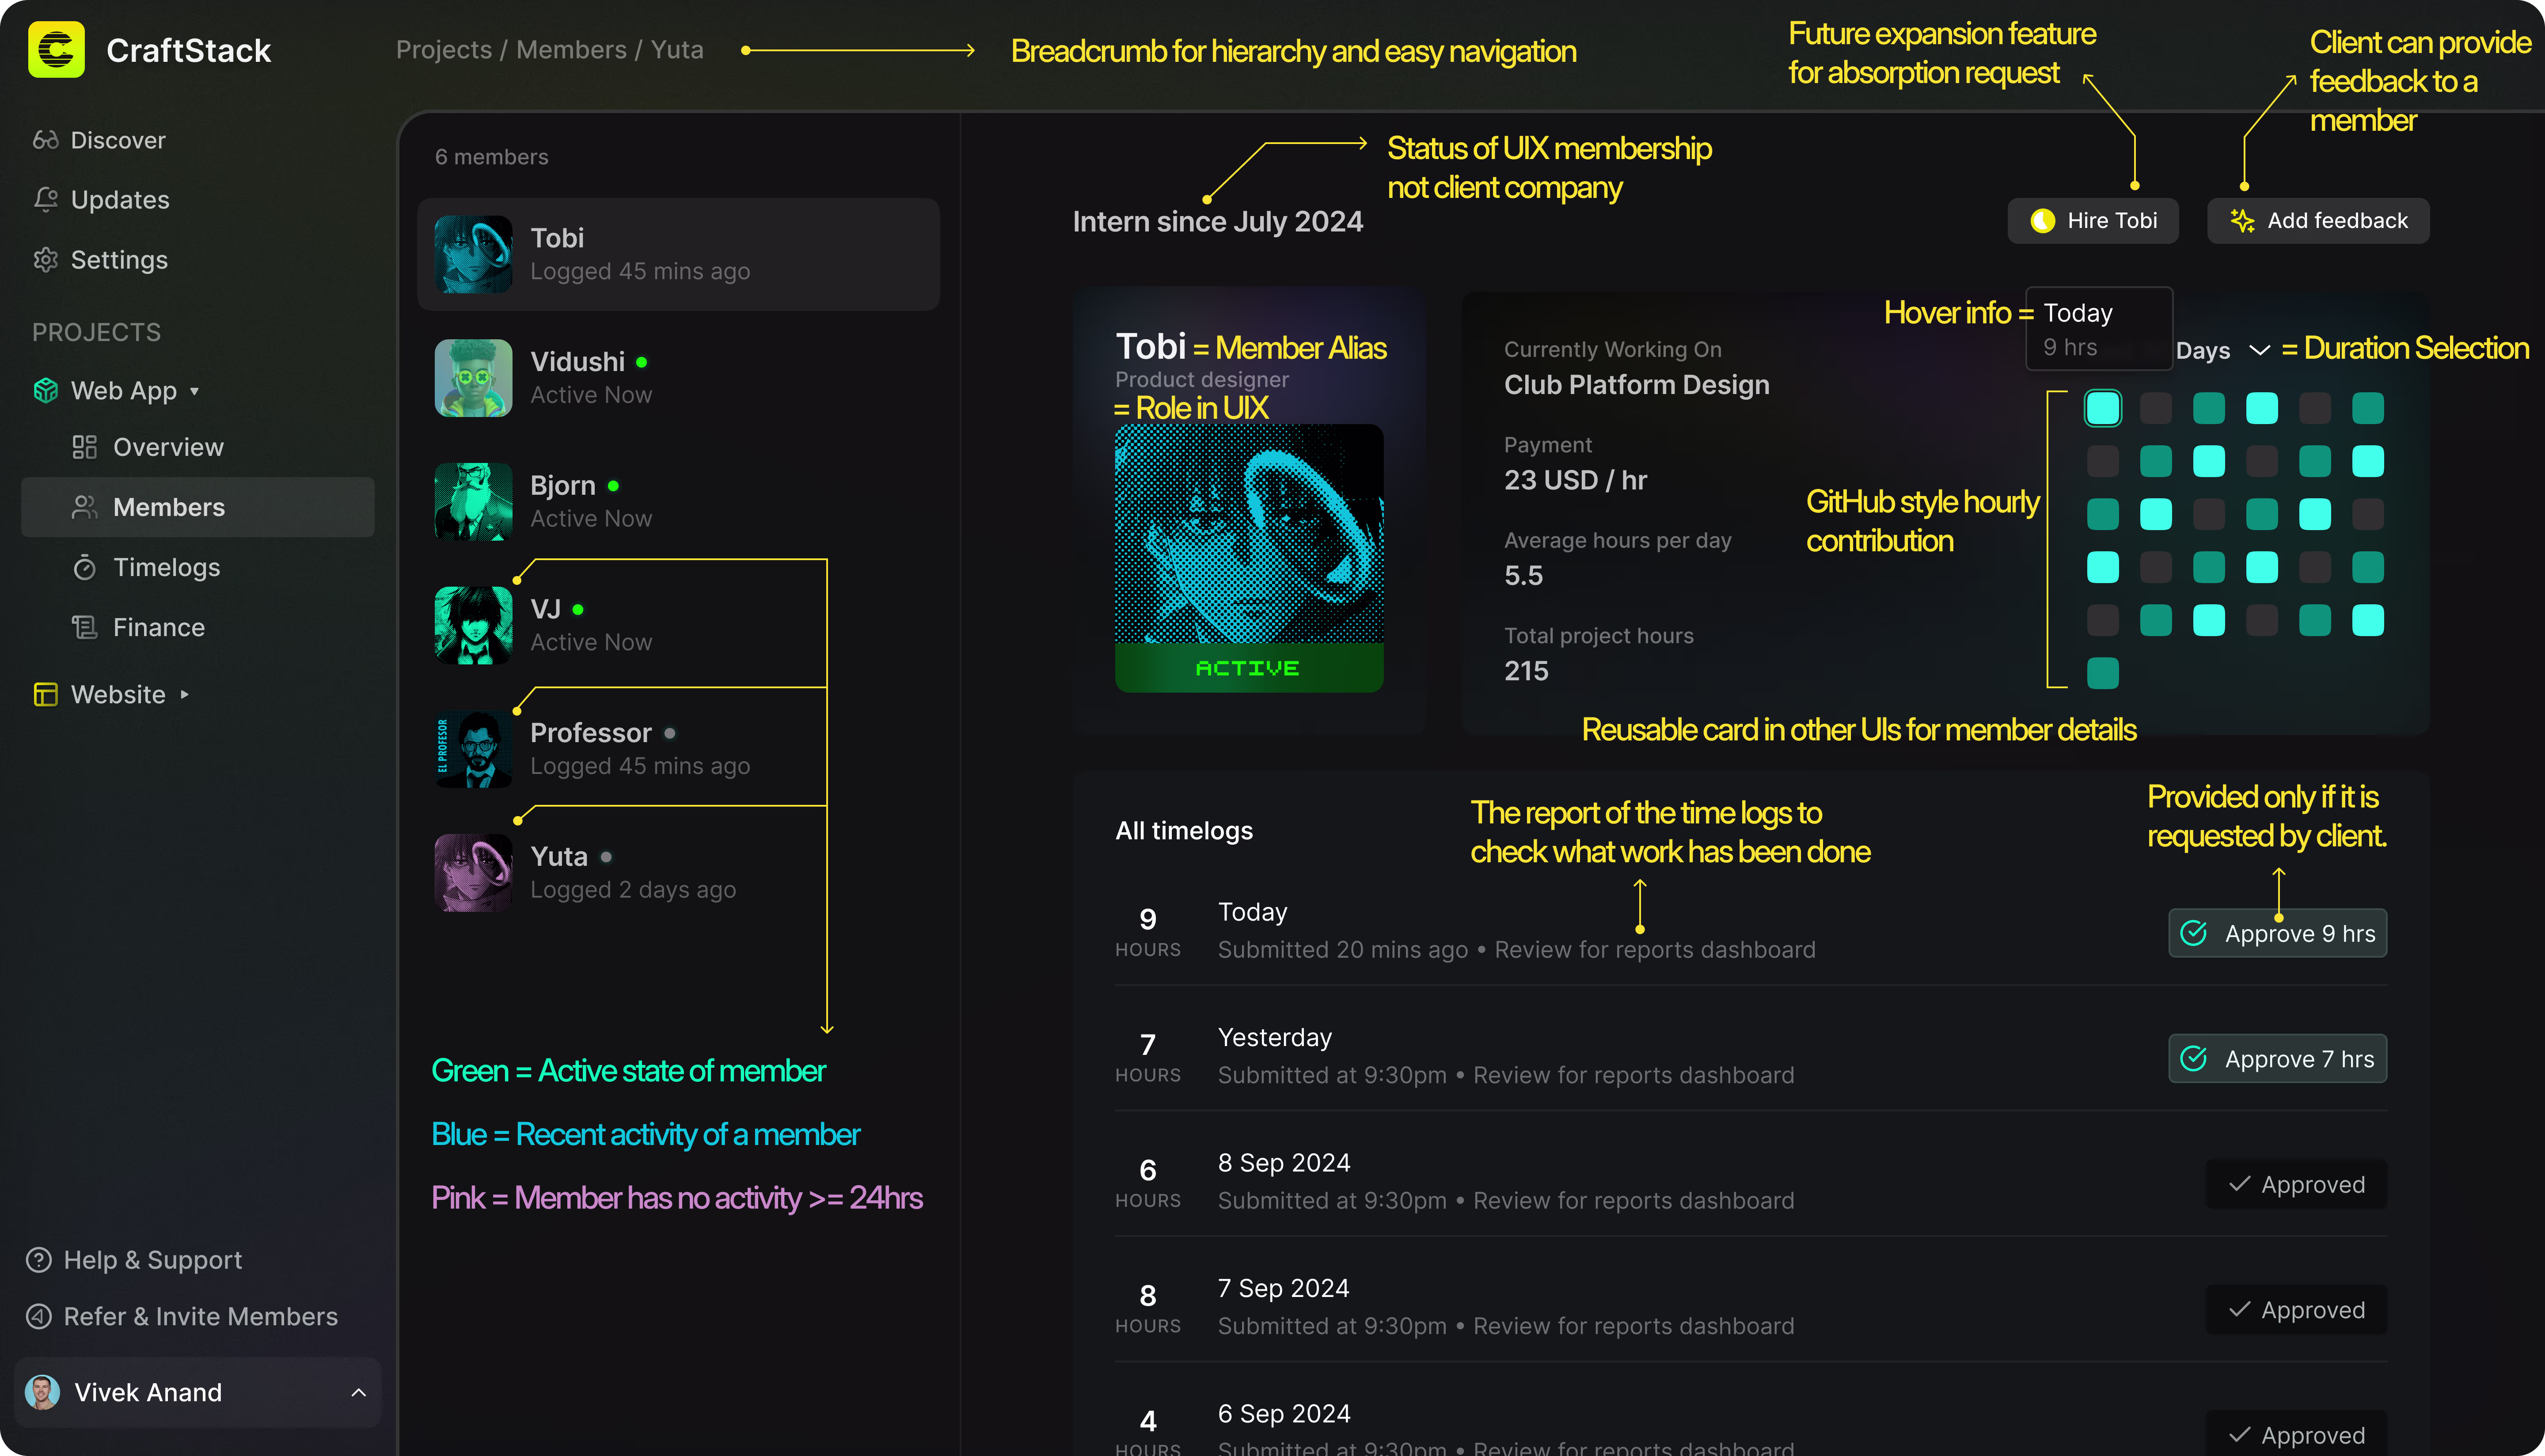Screen dimensions: 2545x1456
Task: Click Club Platform Design project name
Action: pyautogui.click(x=1636, y=385)
